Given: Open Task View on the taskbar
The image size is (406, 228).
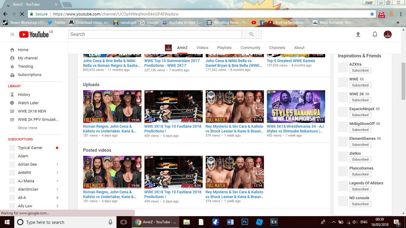Looking at the screenshot, I should click(123, 222).
